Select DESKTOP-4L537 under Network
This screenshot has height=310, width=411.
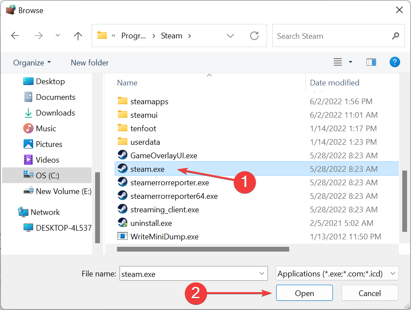pos(58,228)
